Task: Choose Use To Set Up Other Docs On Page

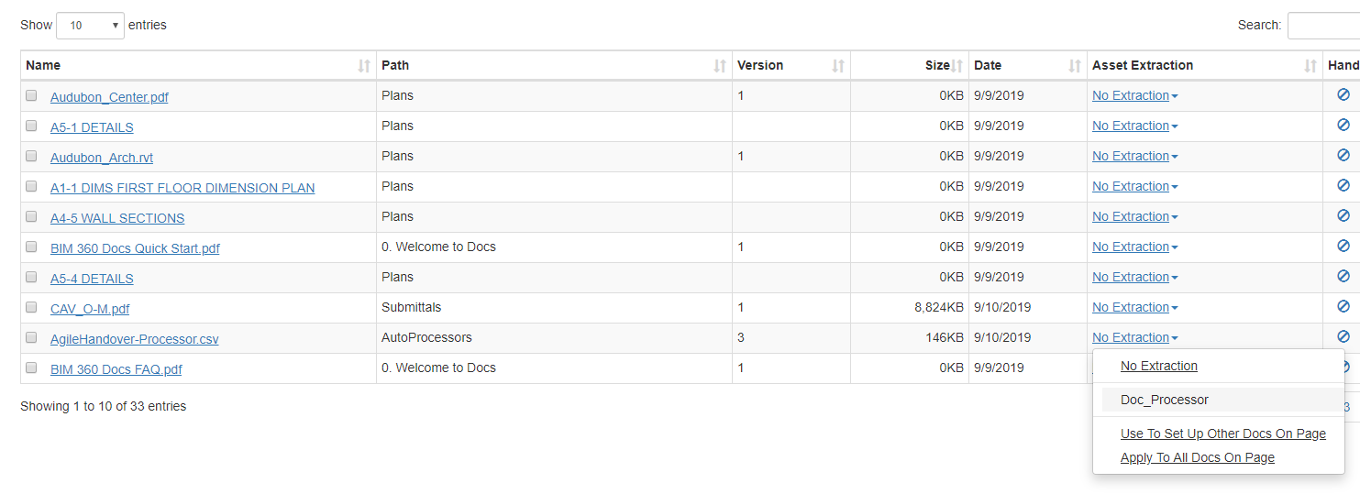Action: click(x=1222, y=434)
